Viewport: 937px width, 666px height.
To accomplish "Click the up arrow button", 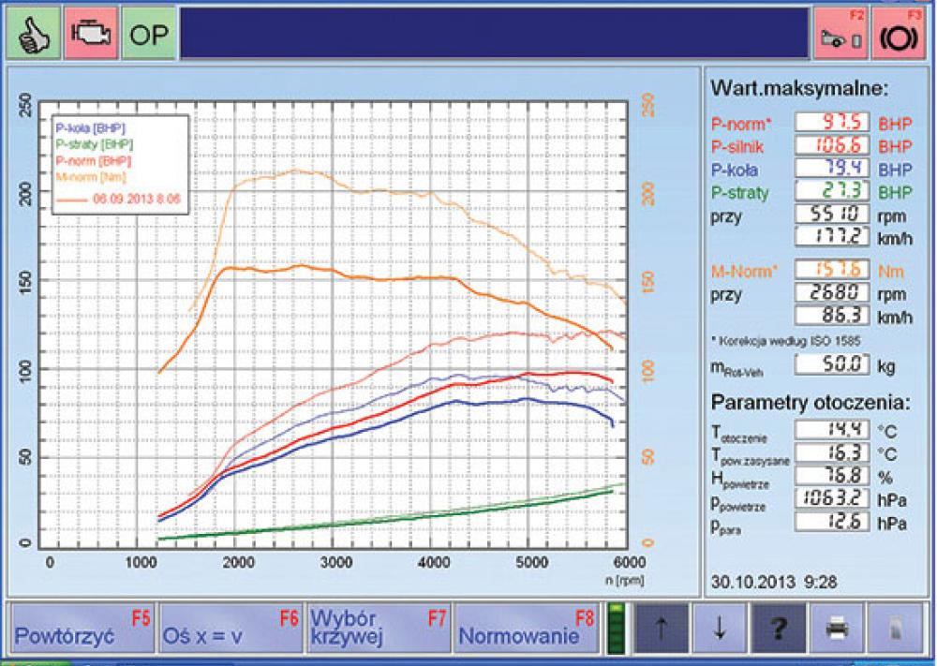I will pyautogui.click(x=661, y=628).
